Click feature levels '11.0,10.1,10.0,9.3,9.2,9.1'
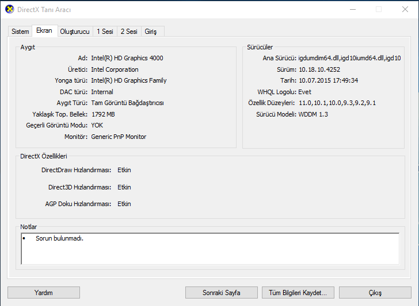 pos(337,103)
